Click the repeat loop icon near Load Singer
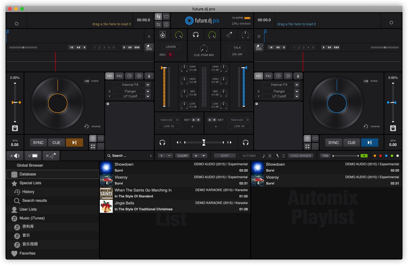Image resolution: width=408 pixels, height=265 pixels. pyautogui.click(x=284, y=156)
